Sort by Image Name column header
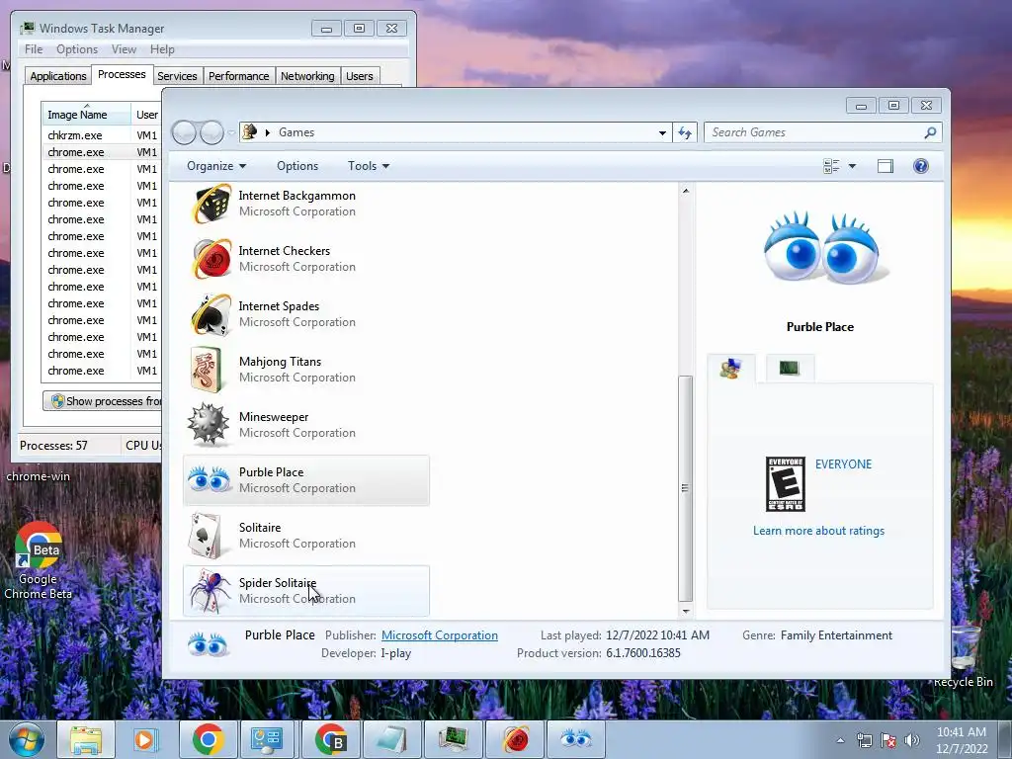 (x=87, y=115)
